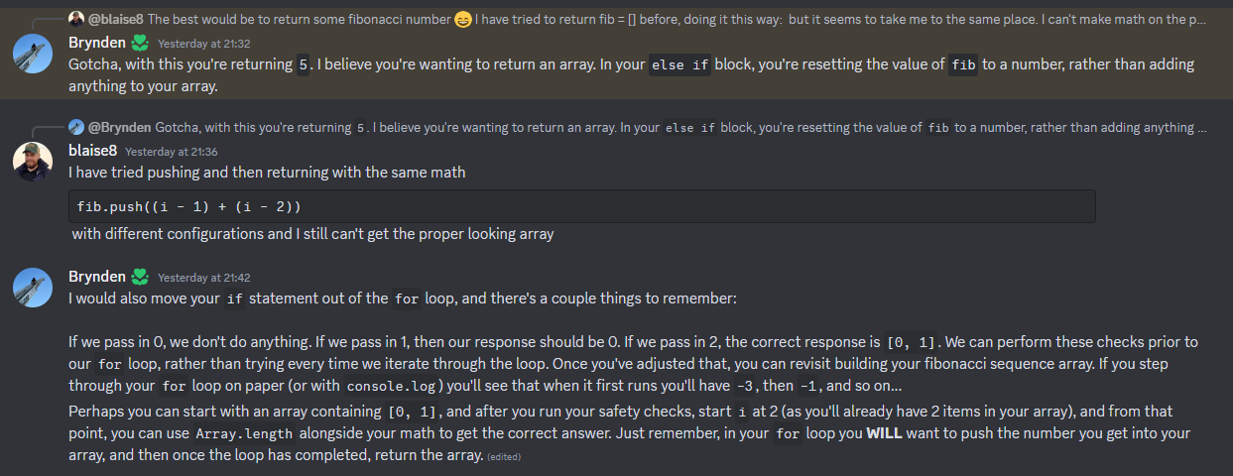The height and width of the screenshot is (476, 1233).
Task: Click the "Yesterday at 21:36" timestamp
Action: [171, 152]
